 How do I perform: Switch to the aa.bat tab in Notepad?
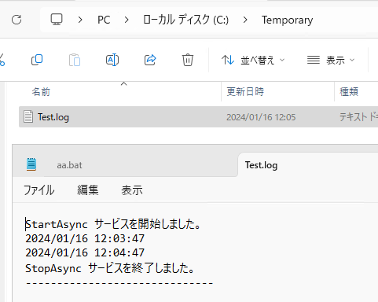[69, 165]
